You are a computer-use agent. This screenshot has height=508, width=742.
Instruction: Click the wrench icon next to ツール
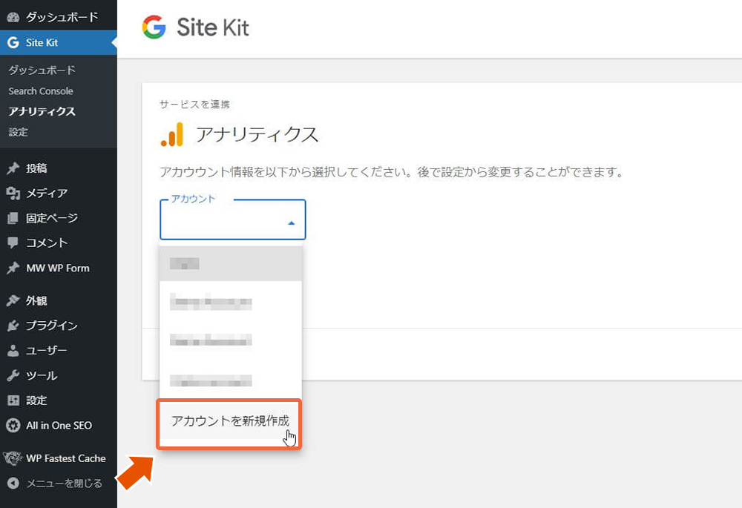(x=13, y=375)
